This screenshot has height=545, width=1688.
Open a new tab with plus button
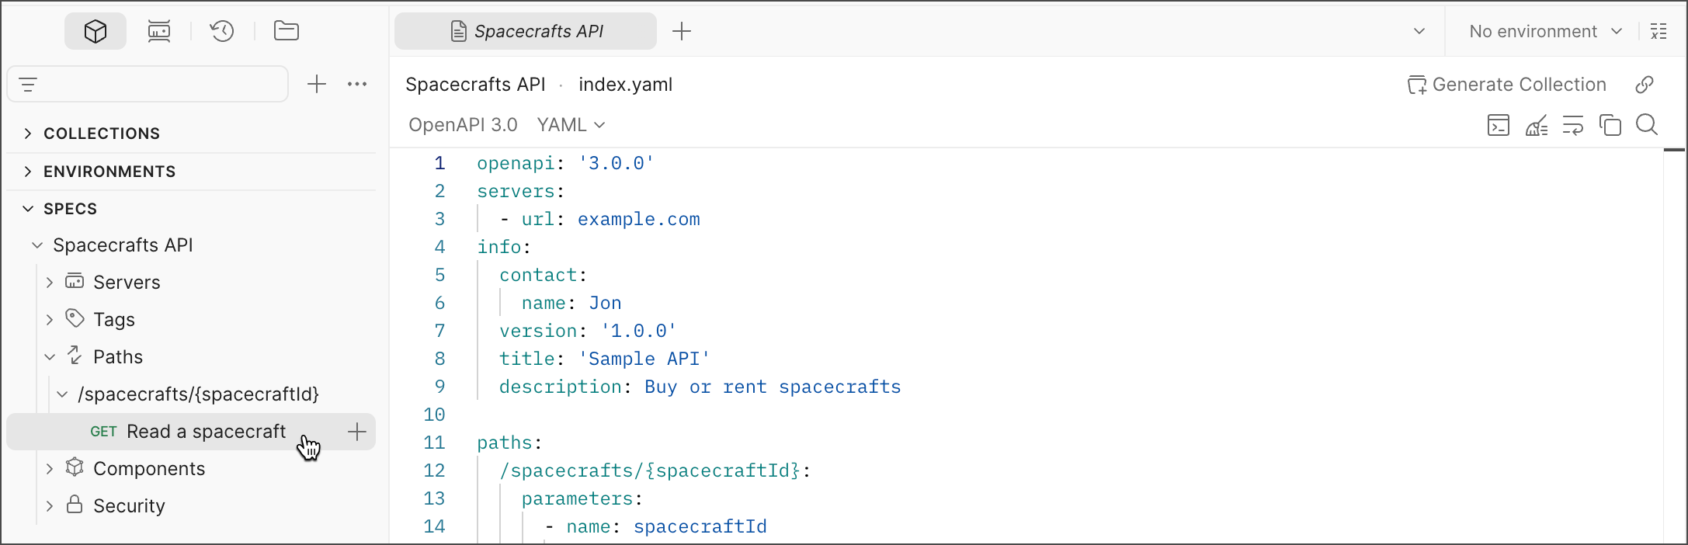[682, 31]
